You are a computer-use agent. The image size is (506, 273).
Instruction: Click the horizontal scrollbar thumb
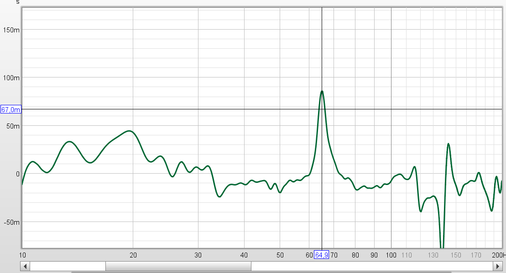pos(178,266)
